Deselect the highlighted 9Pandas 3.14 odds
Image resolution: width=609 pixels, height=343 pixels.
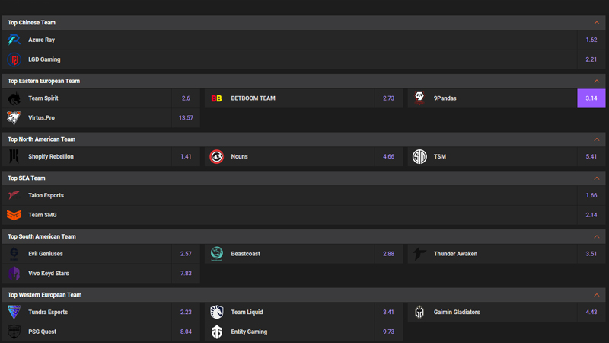tap(591, 98)
